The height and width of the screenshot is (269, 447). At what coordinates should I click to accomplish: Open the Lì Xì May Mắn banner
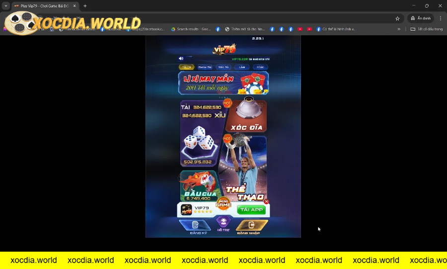pyautogui.click(x=223, y=83)
